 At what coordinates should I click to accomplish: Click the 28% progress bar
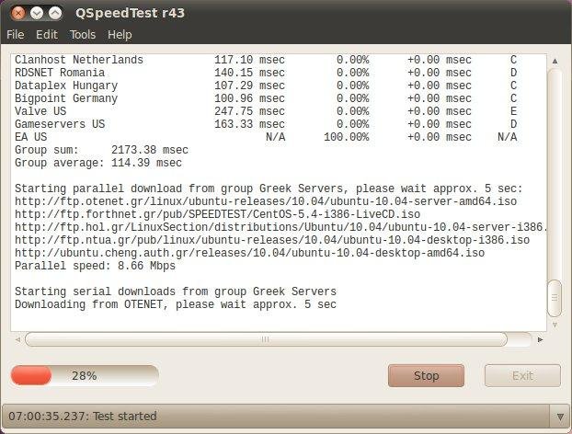tap(85, 376)
